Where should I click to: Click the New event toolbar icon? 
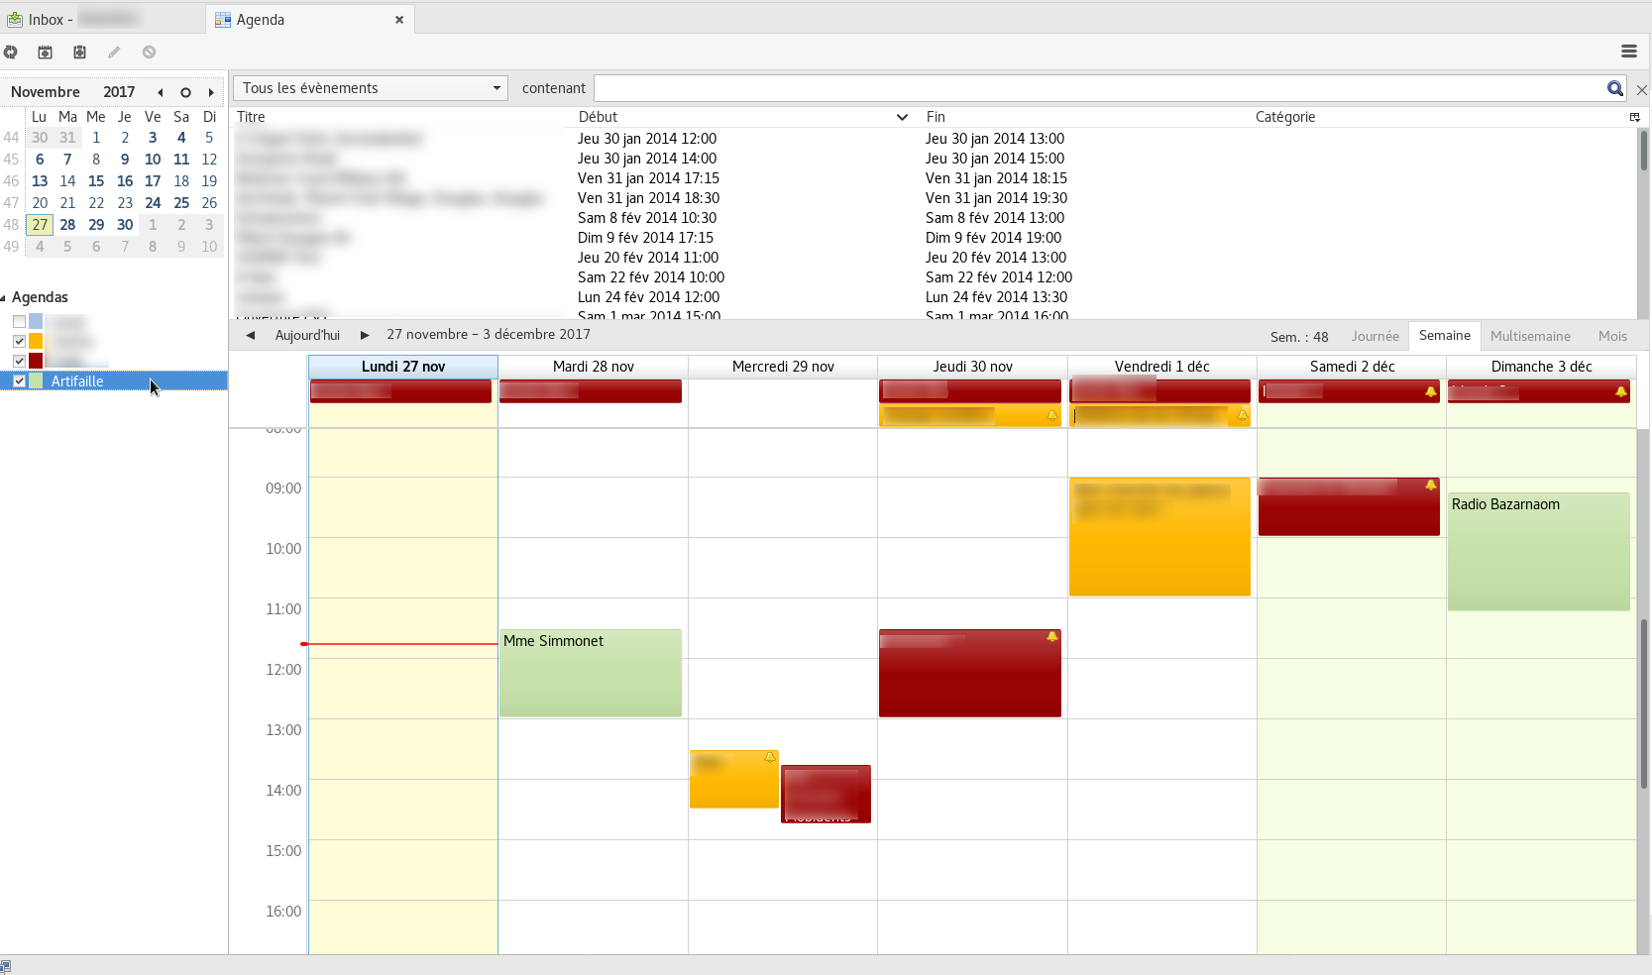pyautogui.click(x=45, y=53)
